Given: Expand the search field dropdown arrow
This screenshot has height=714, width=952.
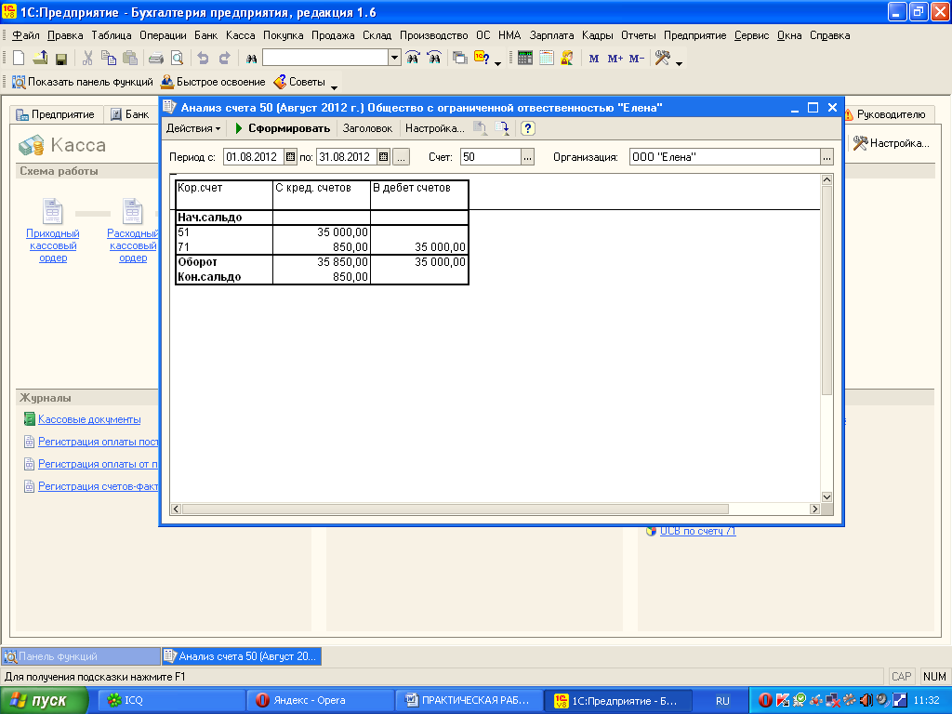Looking at the screenshot, I should [394, 58].
